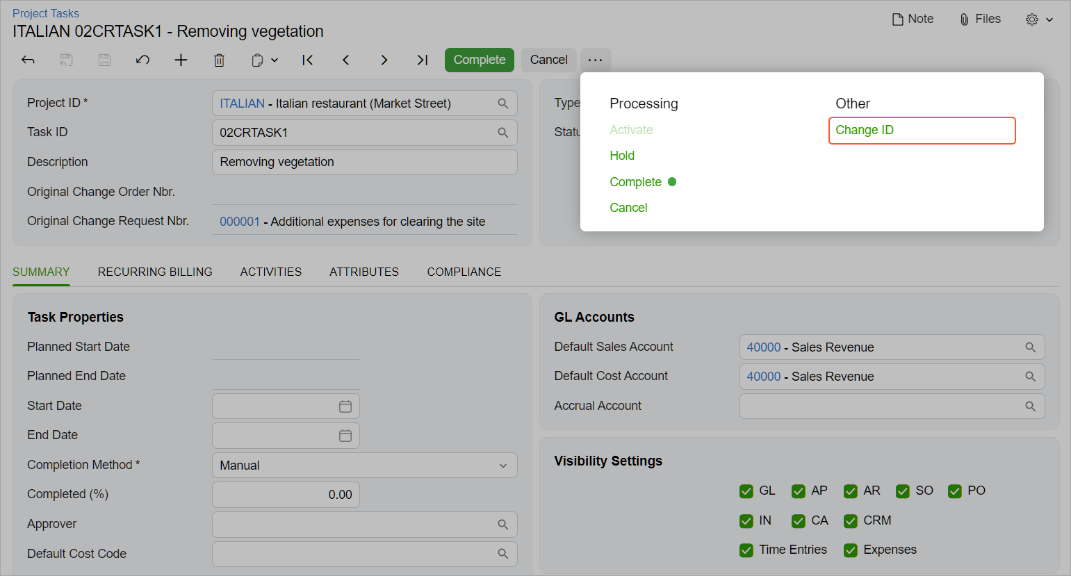1071x576 pixels.
Task: Open the settings gear menu
Action: click(x=1039, y=19)
